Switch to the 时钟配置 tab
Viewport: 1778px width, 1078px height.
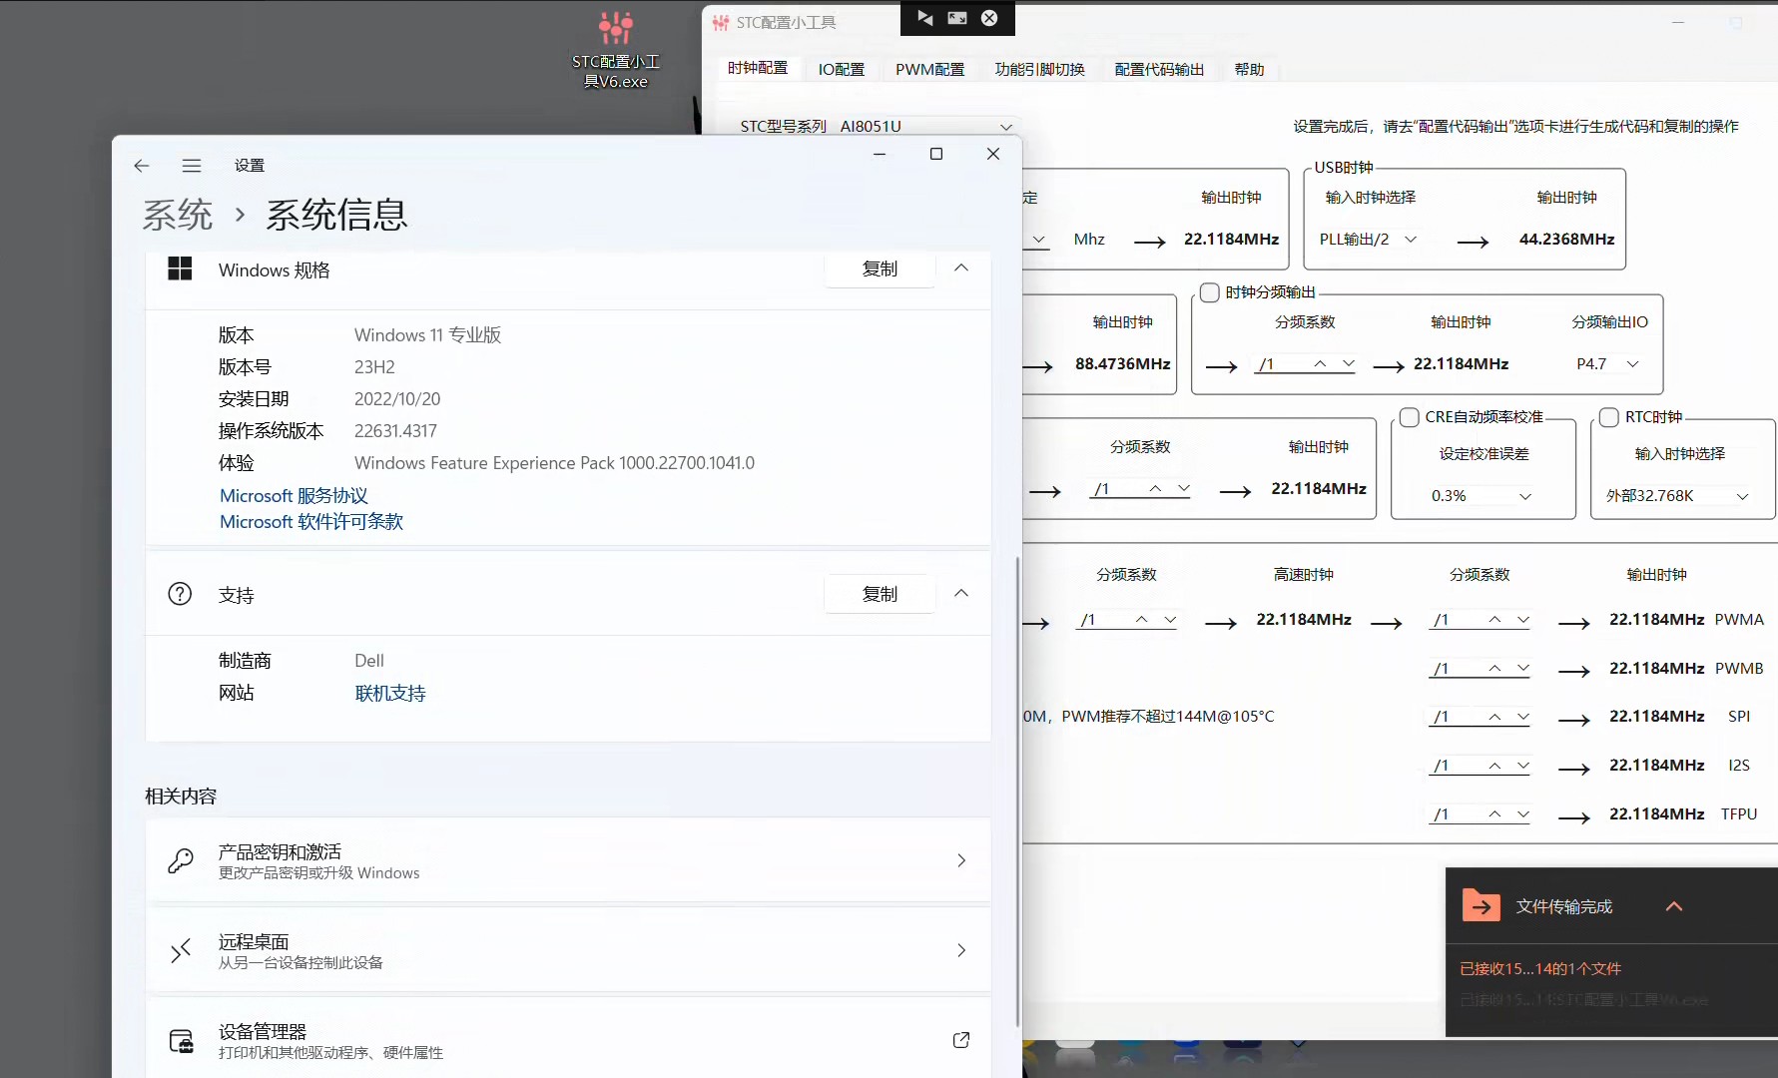[x=758, y=68]
